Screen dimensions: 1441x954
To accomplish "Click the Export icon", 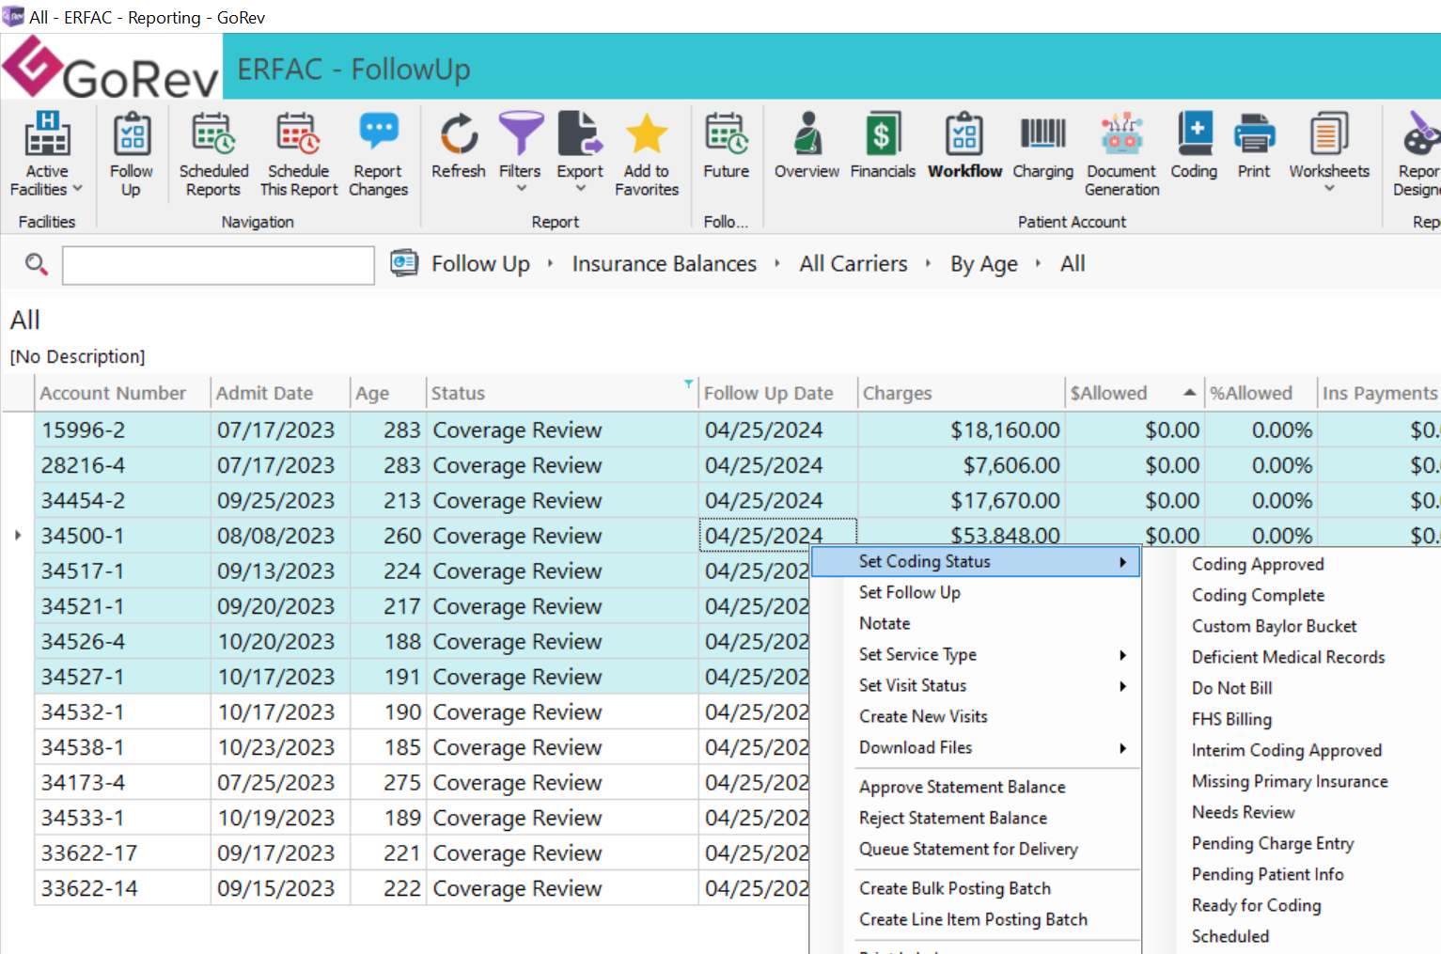I will [580, 133].
